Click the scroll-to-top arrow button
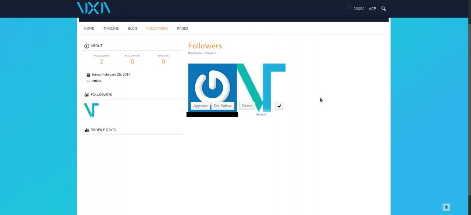This screenshot has height=215, width=471. point(446,207)
